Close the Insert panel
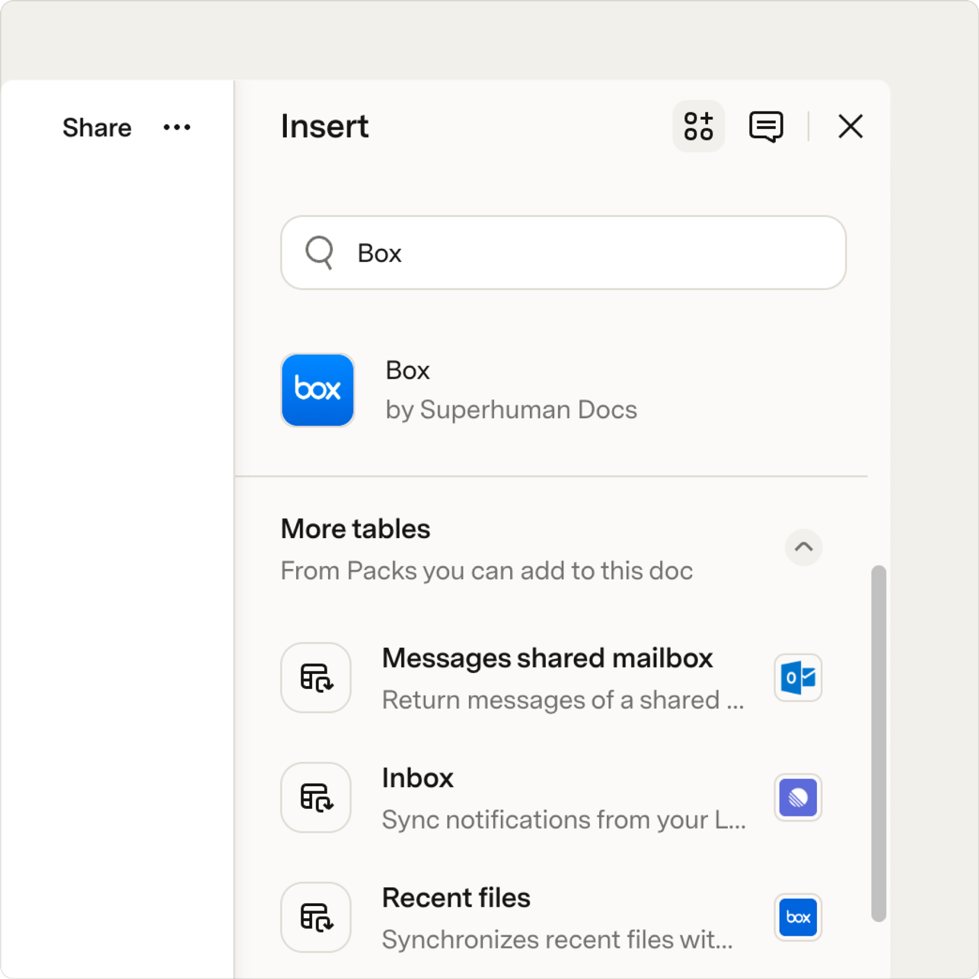The height and width of the screenshot is (979, 979). pyautogui.click(x=850, y=126)
